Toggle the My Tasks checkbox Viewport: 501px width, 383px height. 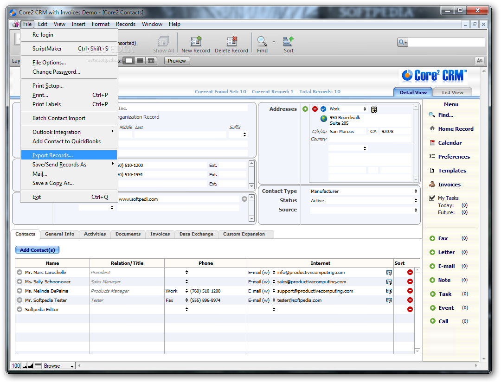432,198
